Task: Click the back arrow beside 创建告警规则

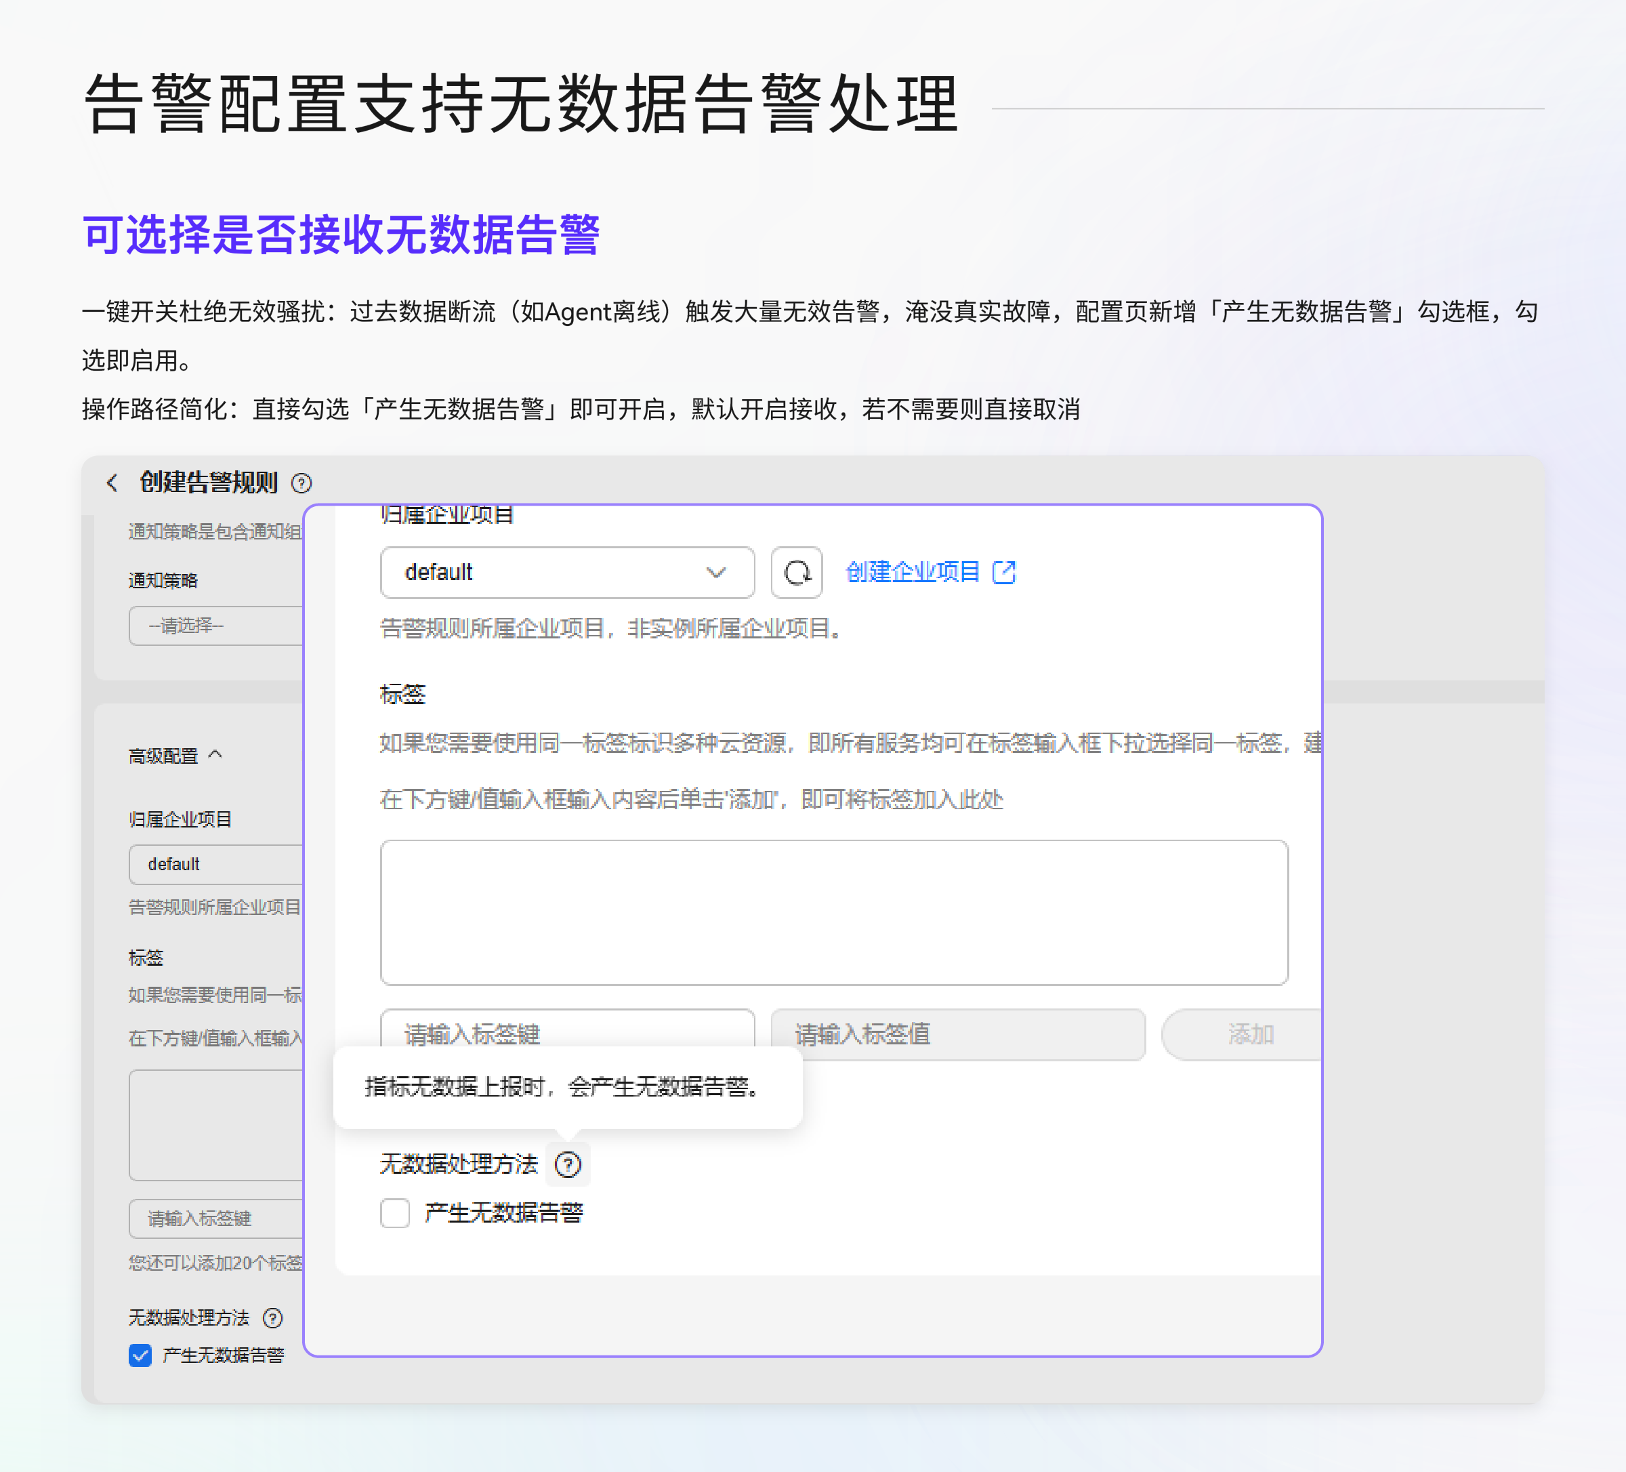Action: (x=112, y=483)
